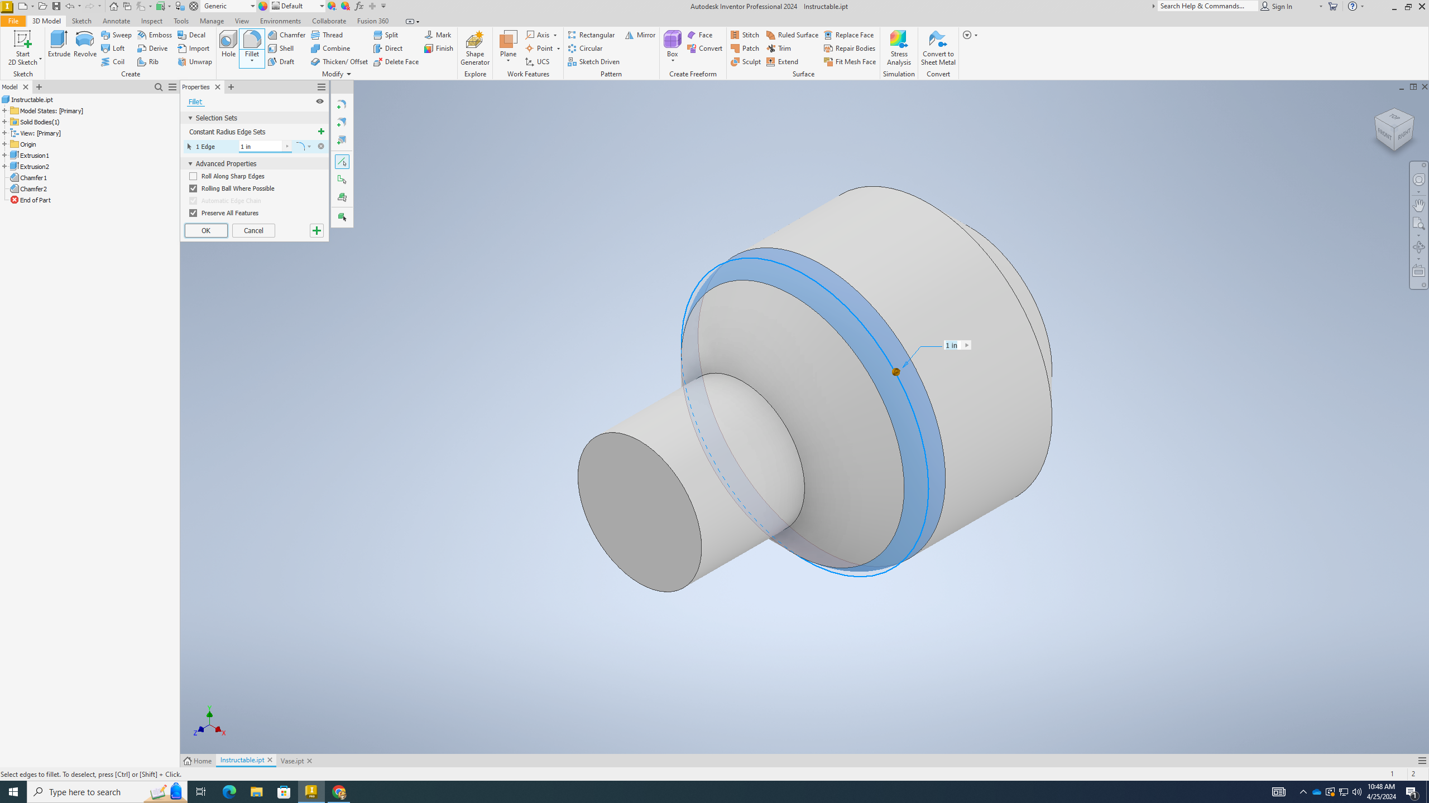Select the Circular pattern tool
Image resolution: width=1429 pixels, height=803 pixels.
click(585, 48)
